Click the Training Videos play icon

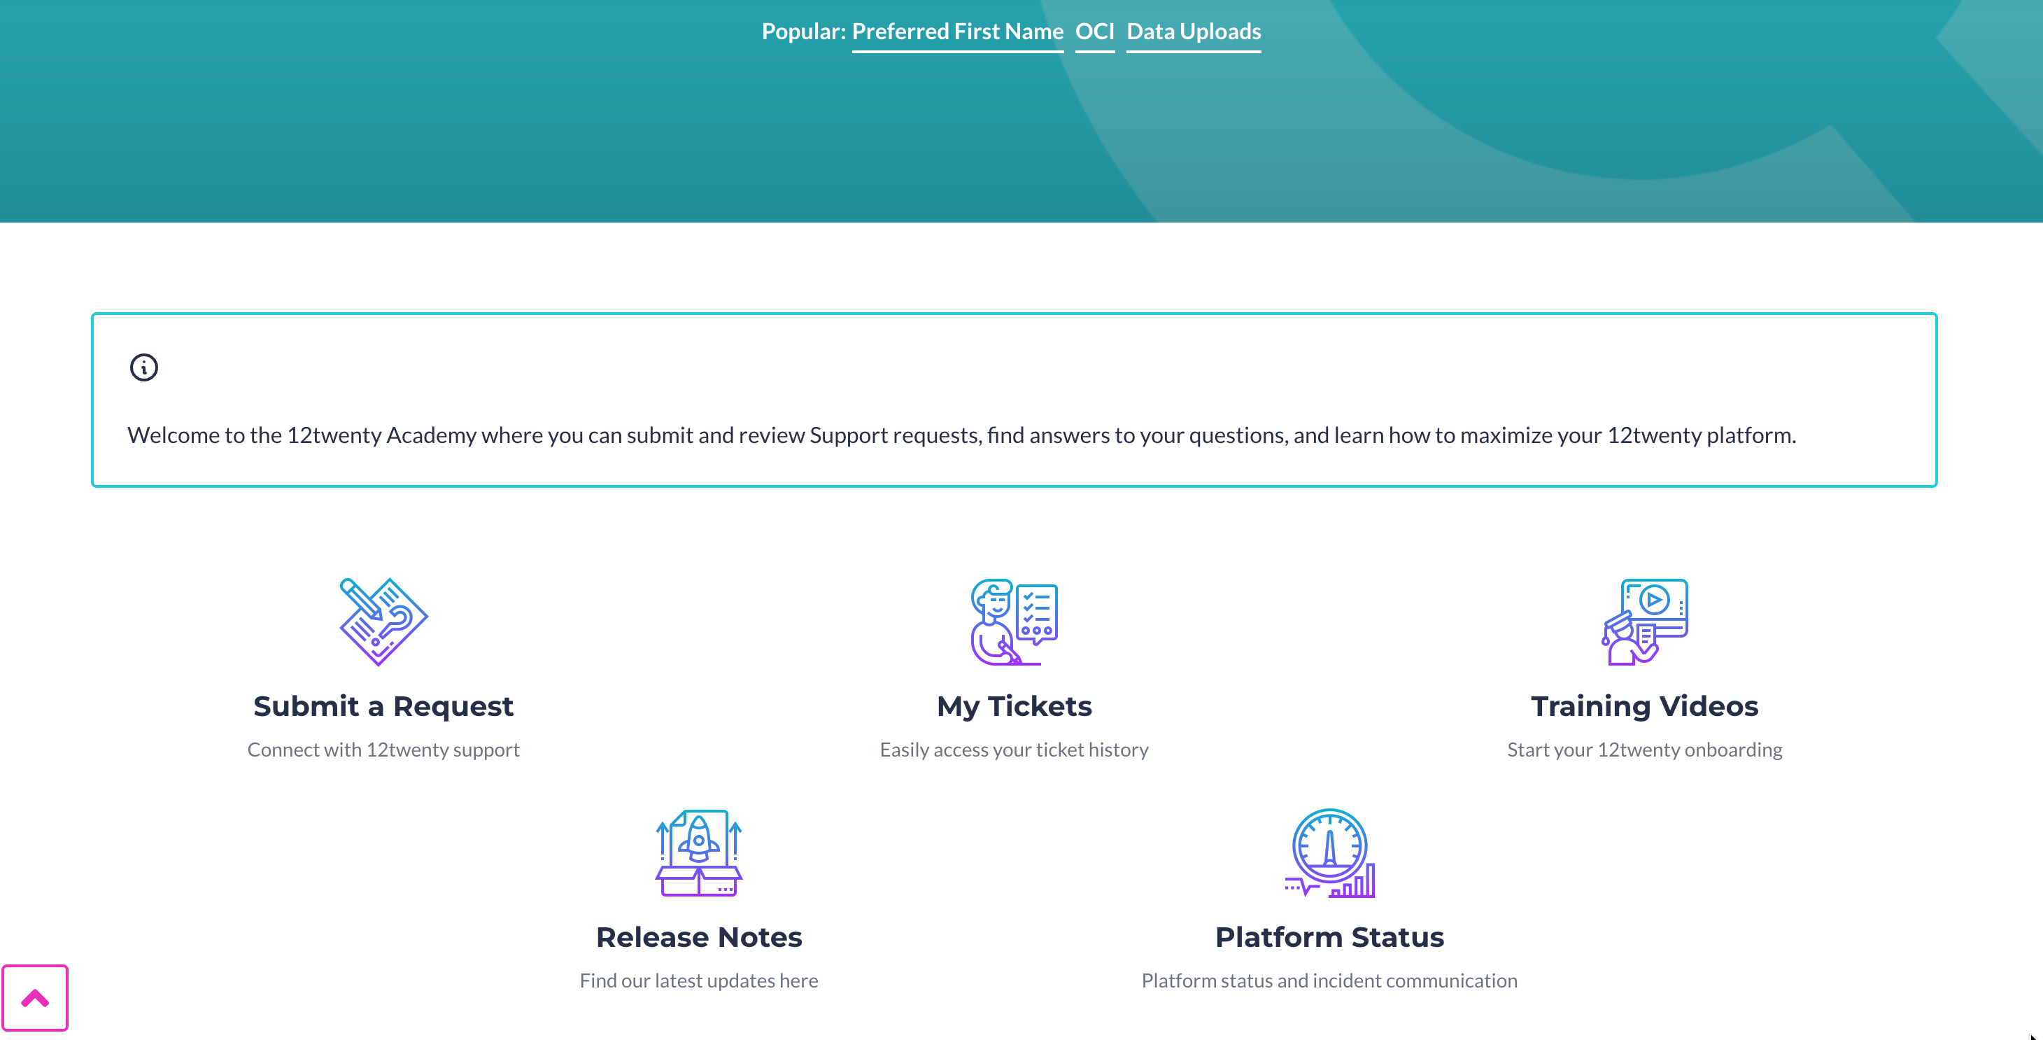(x=1644, y=622)
